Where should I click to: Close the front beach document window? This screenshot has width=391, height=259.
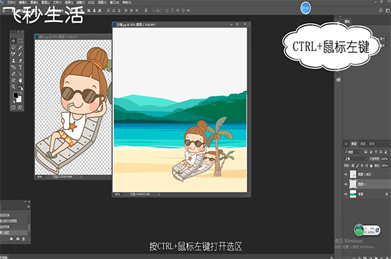(x=245, y=24)
